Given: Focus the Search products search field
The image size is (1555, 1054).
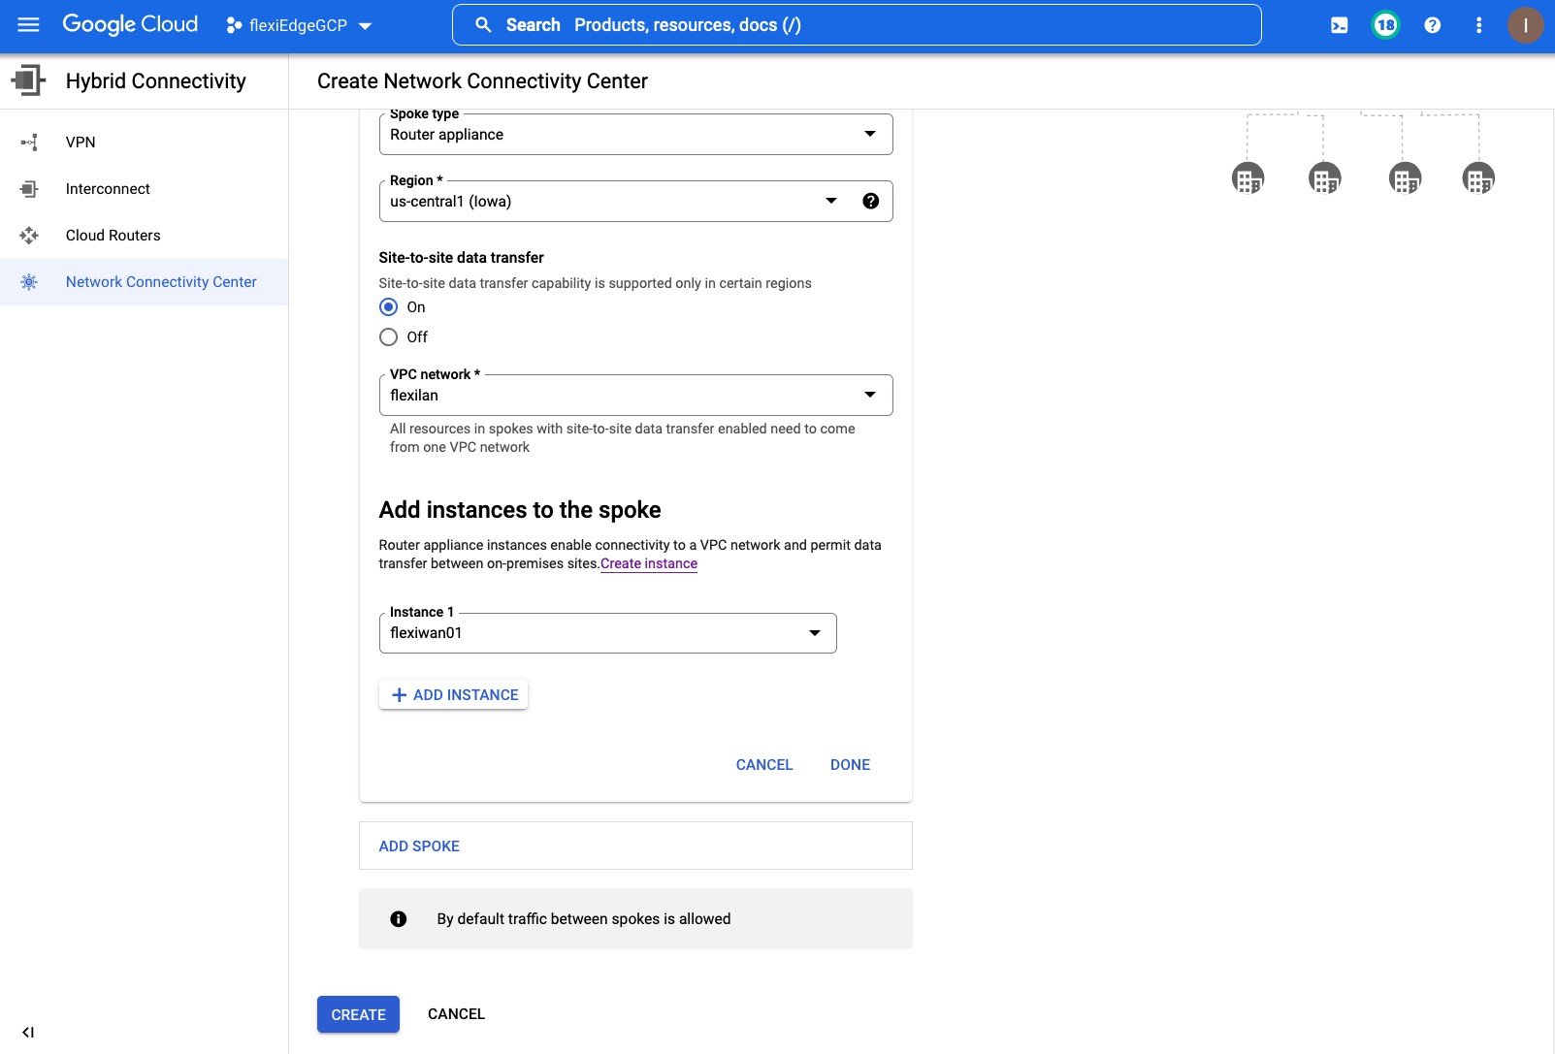Looking at the screenshot, I should tap(857, 25).
